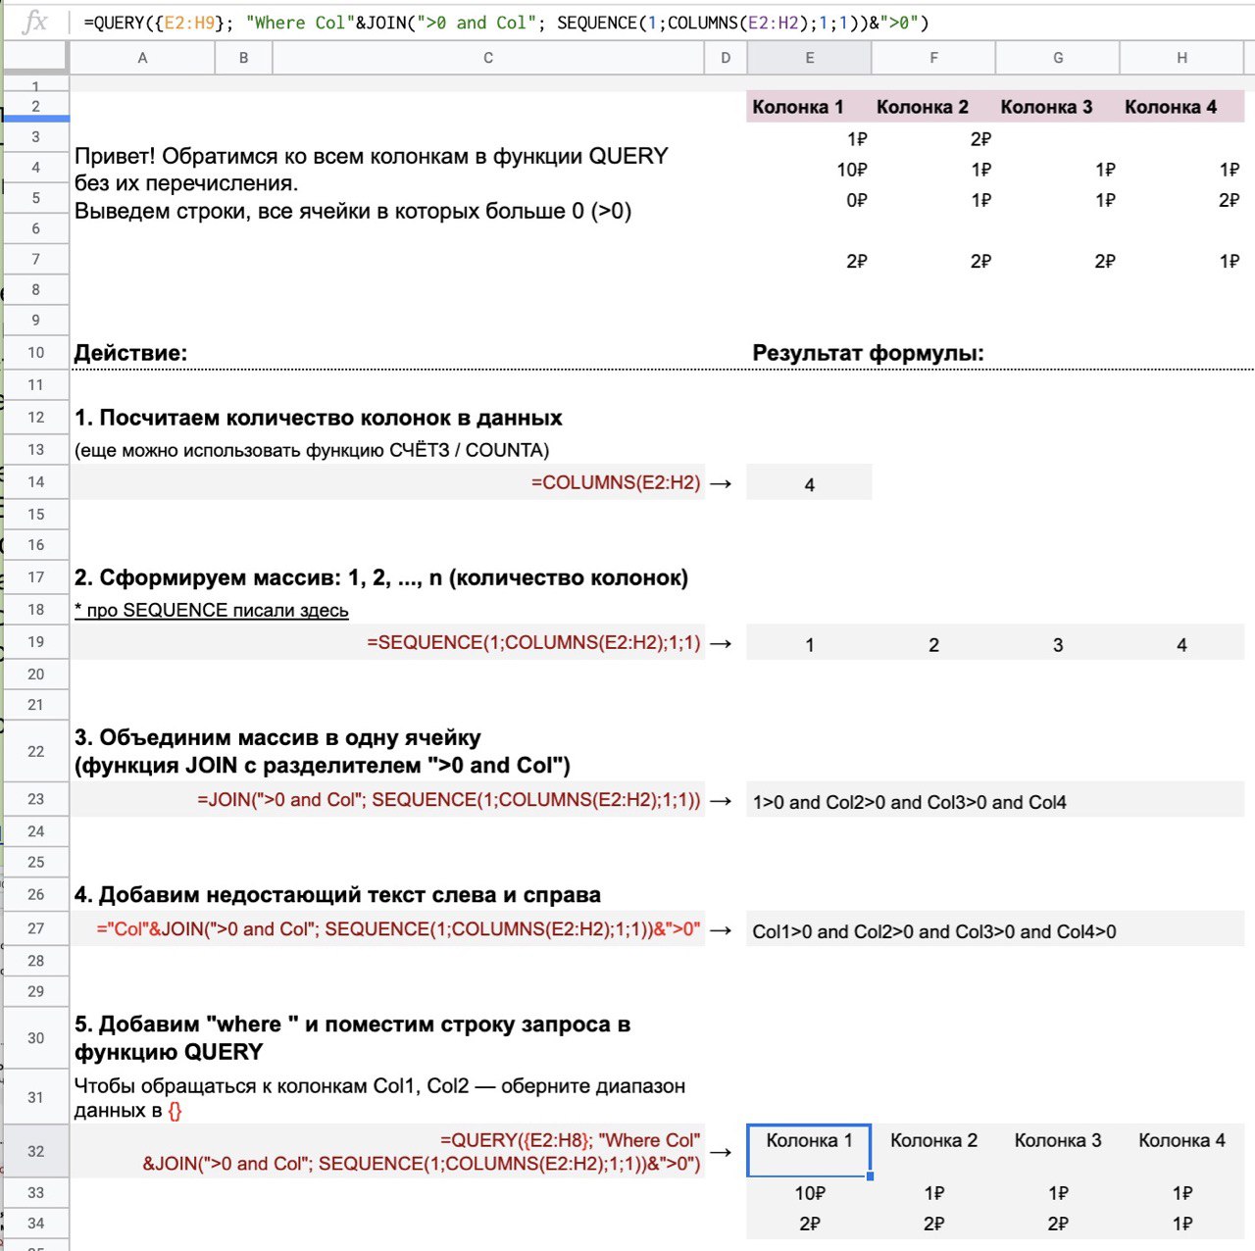
Task: Select column F header
Action: tap(933, 58)
